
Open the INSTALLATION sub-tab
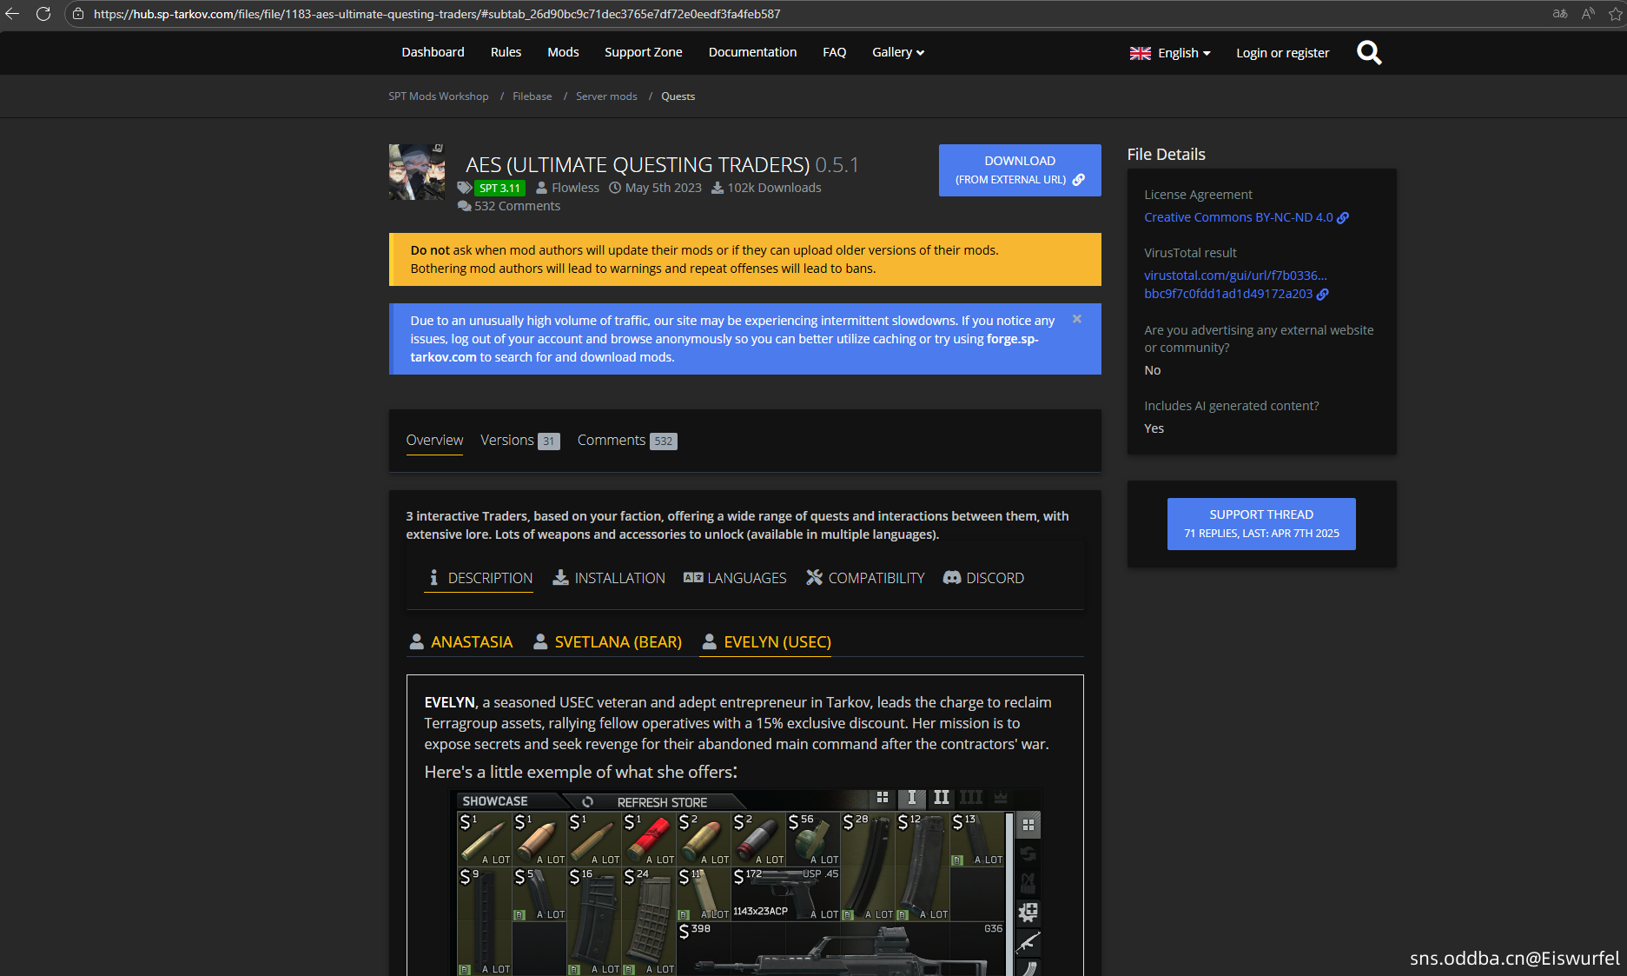click(x=609, y=578)
